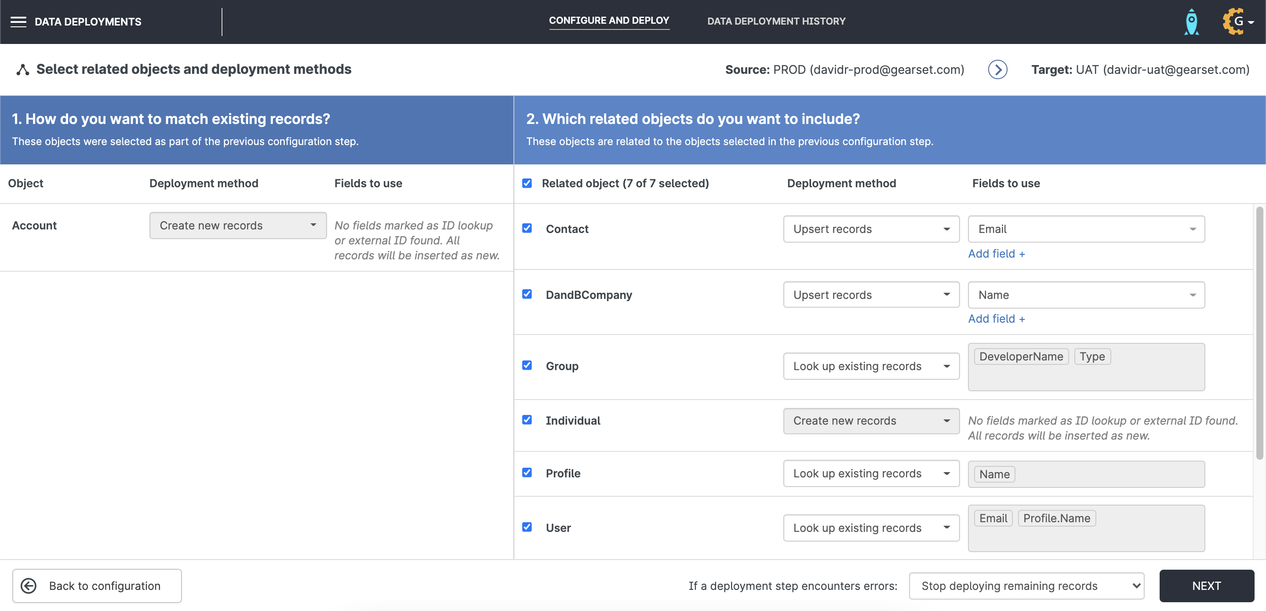Uncheck the Profile related object
1266x611 pixels.
[527, 473]
